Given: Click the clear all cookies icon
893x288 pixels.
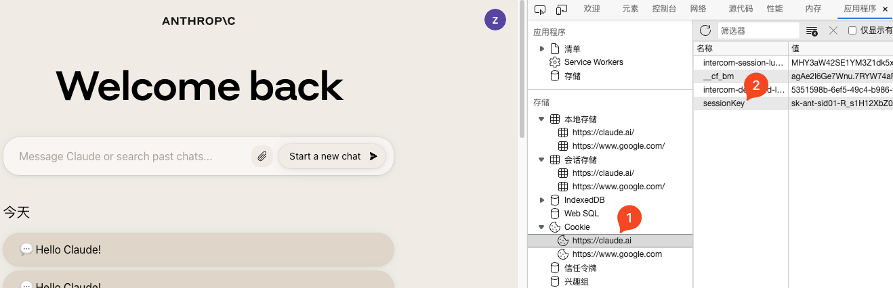Looking at the screenshot, I should 812,30.
